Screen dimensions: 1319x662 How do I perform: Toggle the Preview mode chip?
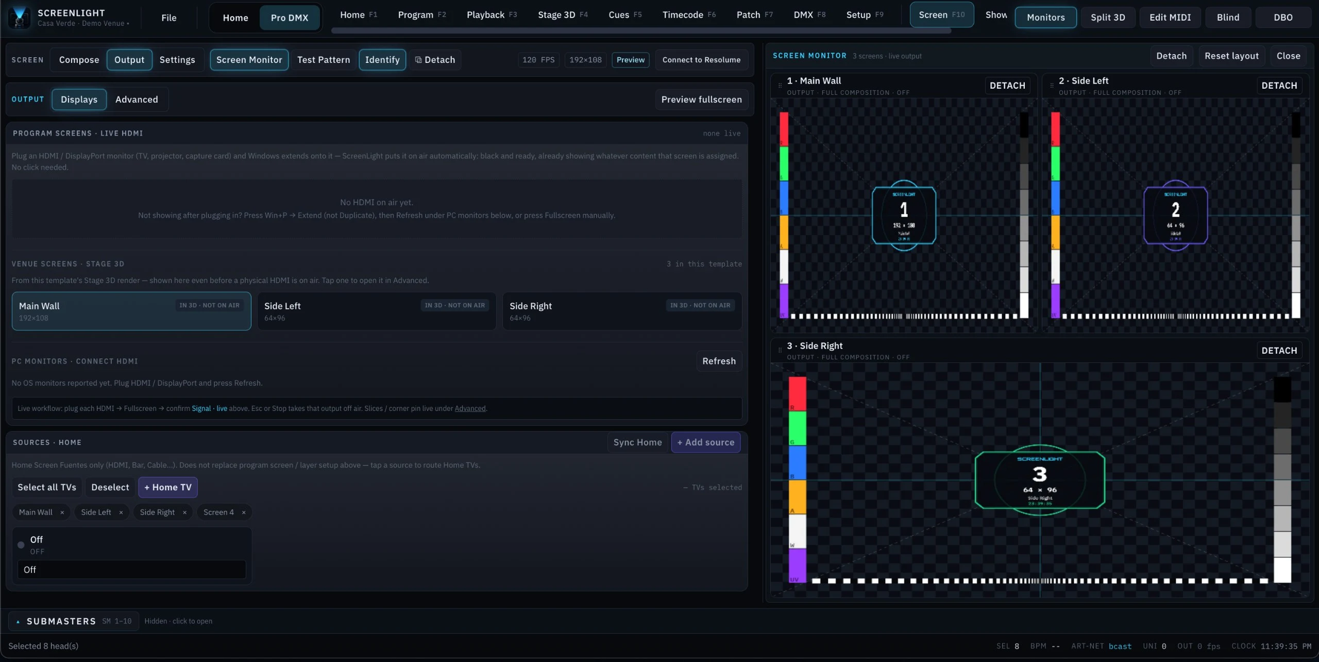click(631, 60)
